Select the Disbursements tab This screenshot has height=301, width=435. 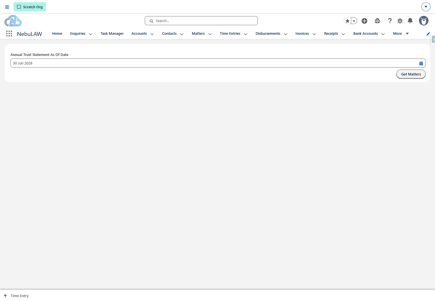268,34
